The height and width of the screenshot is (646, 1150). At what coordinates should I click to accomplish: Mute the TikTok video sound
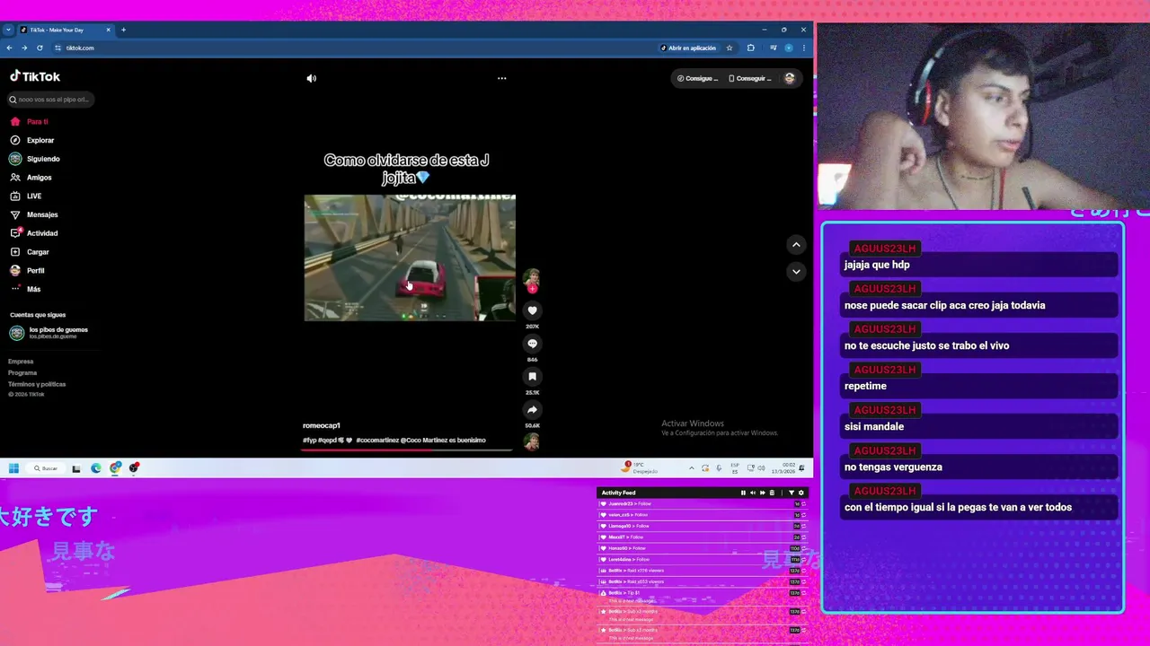pyautogui.click(x=312, y=78)
